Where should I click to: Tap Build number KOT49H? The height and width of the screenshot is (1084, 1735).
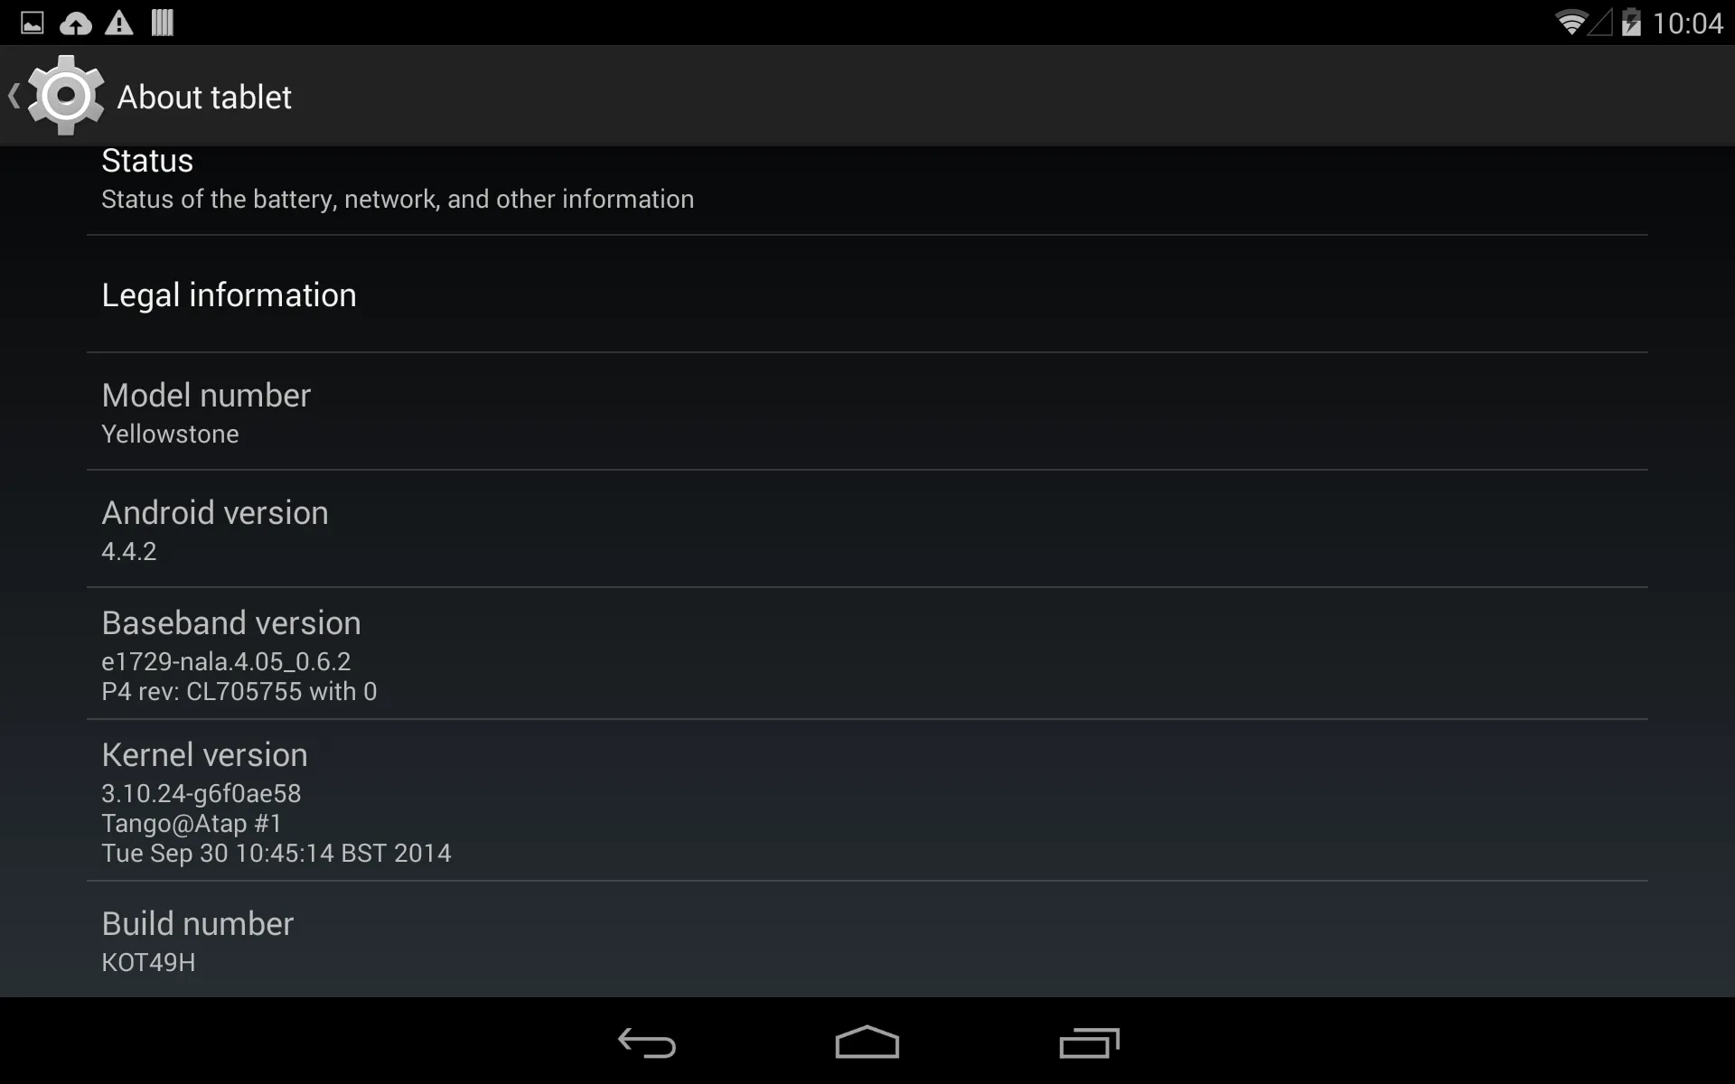[x=867, y=940]
